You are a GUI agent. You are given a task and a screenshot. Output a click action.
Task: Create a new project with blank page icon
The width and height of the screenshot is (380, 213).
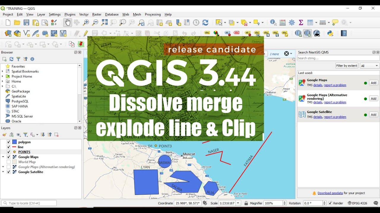point(8,22)
